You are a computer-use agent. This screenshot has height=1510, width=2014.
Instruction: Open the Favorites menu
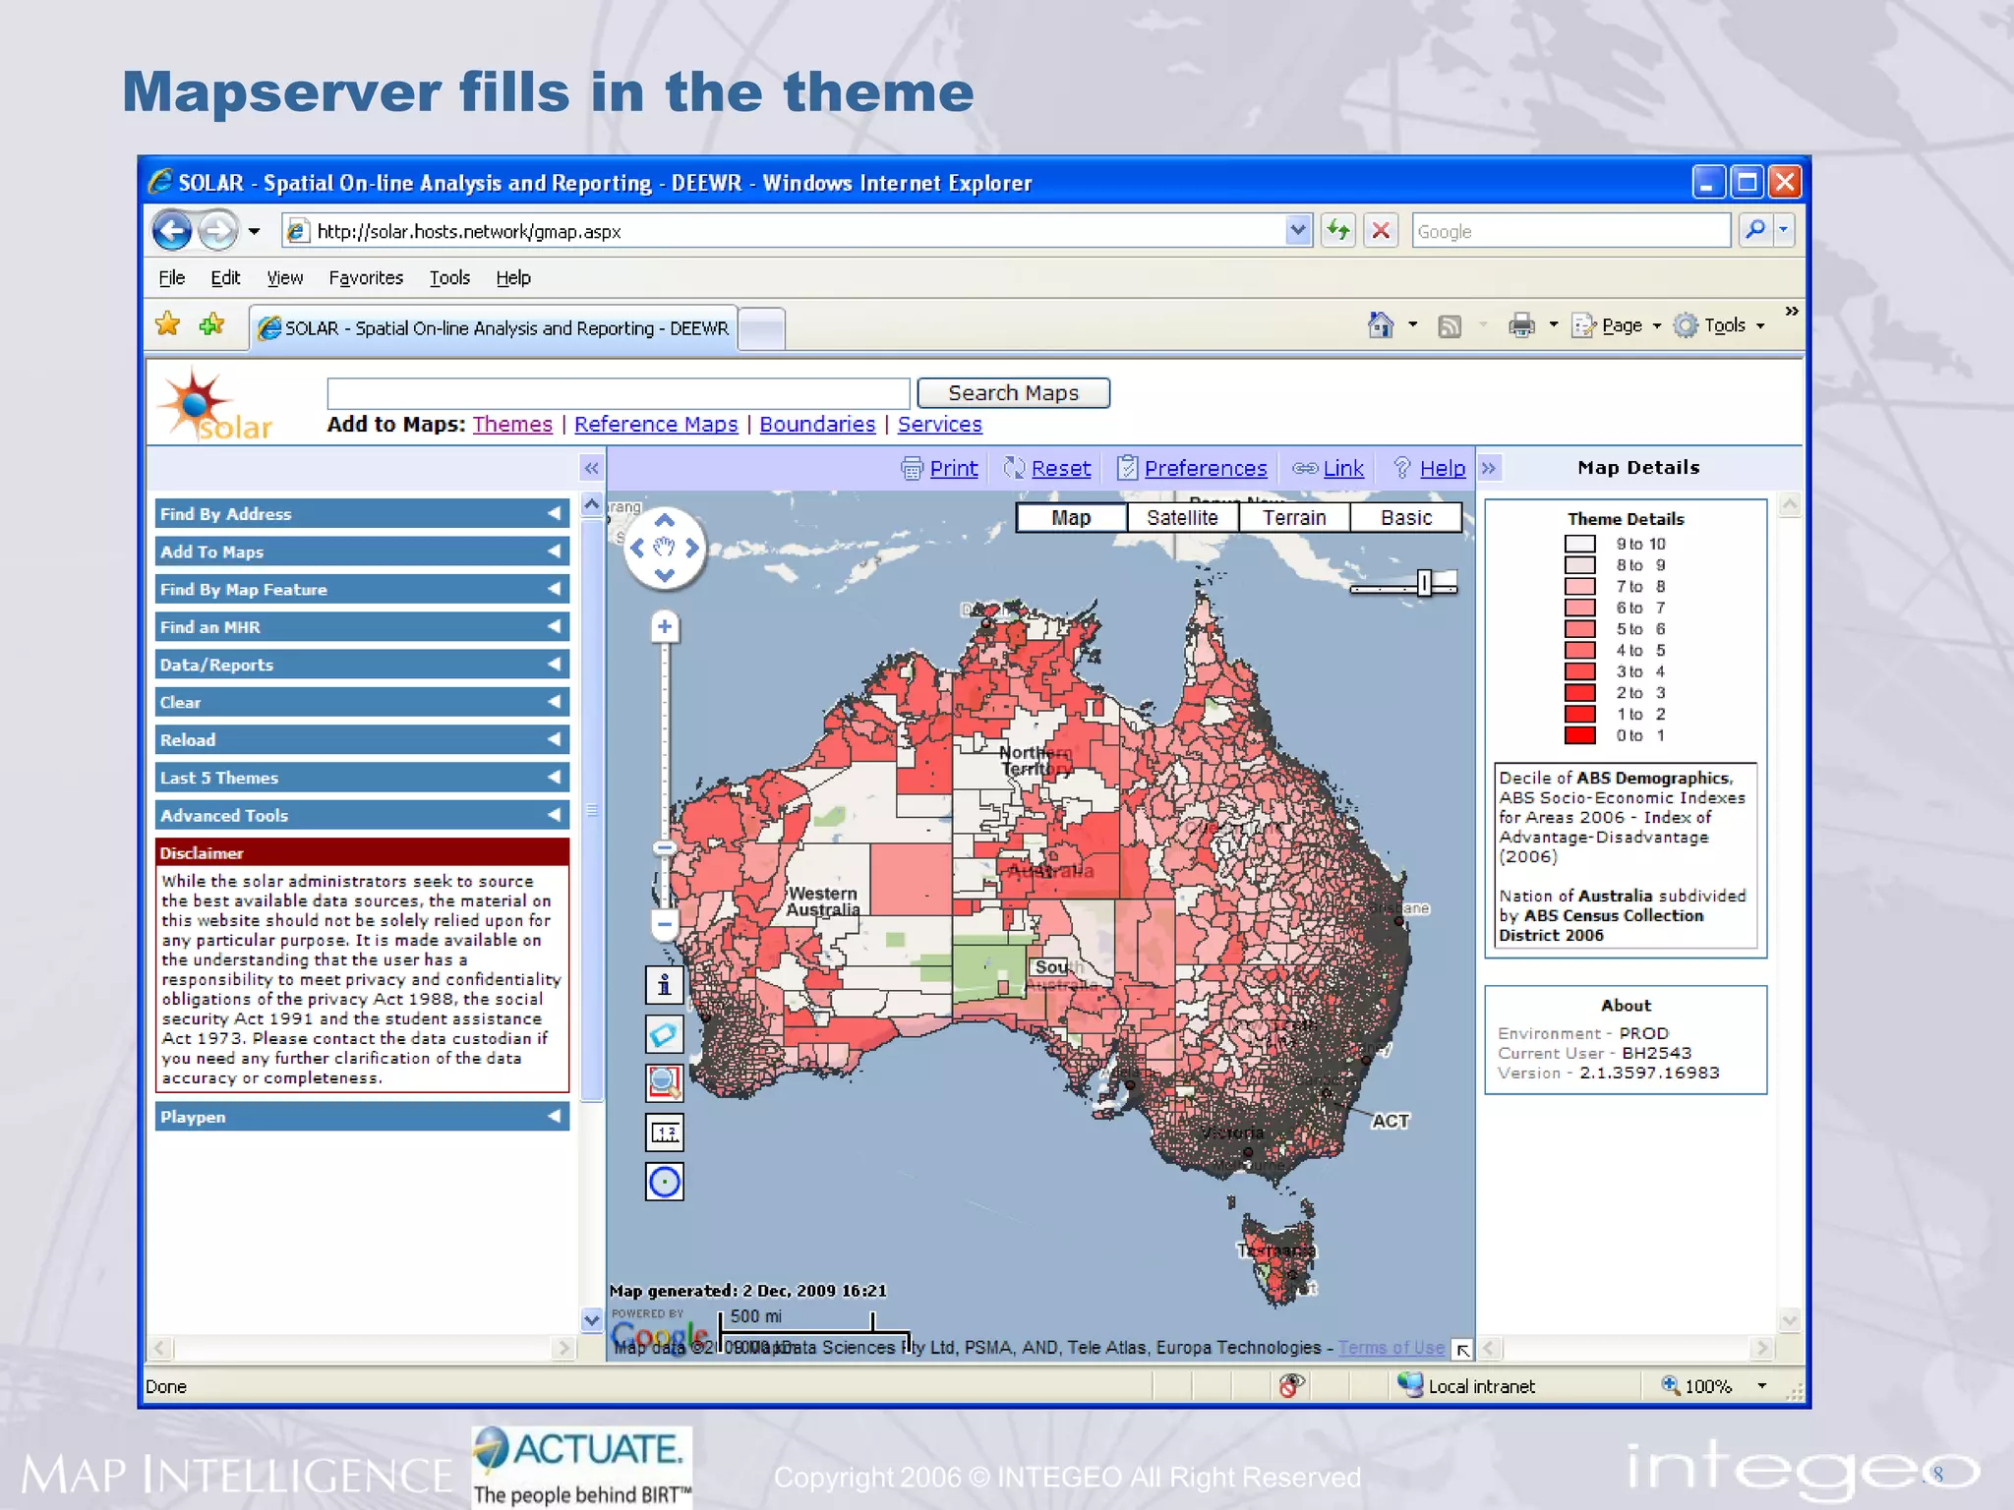(366, 278)
